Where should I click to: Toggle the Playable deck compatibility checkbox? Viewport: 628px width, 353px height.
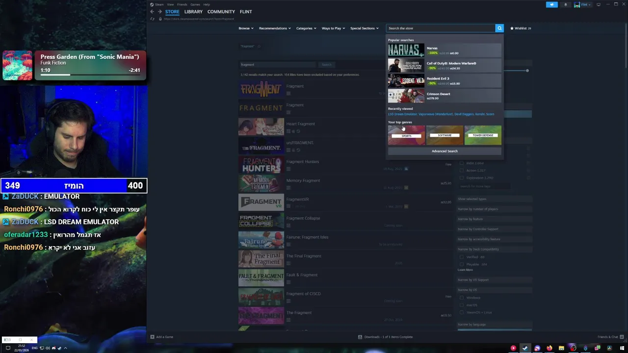click(x=462, y=264)
